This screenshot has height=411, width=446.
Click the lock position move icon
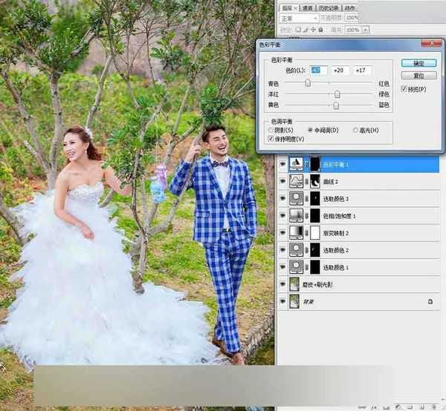pos(313,30)
